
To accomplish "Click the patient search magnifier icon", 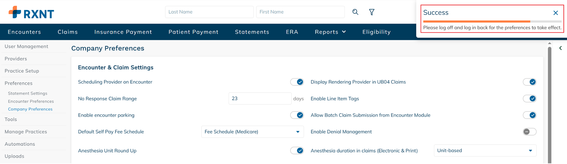I will pyautogui.click(x=355, y=12).
